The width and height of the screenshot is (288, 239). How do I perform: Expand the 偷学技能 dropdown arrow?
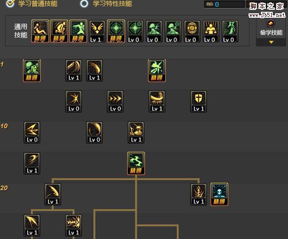tap(271, 42)
